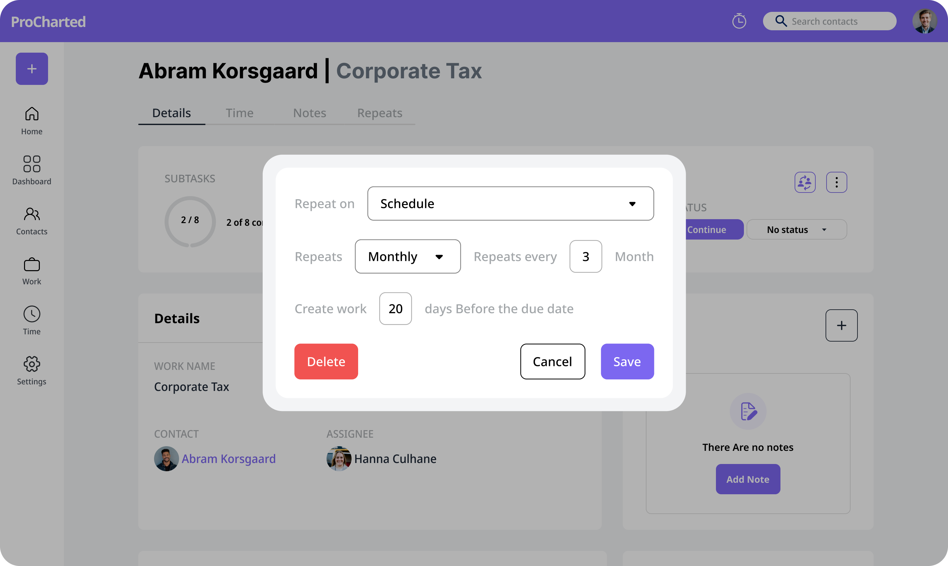The width and height of the screenshot is (948, 566).
Task: Switch to the Repeats tab
Action: coord(379,113)
